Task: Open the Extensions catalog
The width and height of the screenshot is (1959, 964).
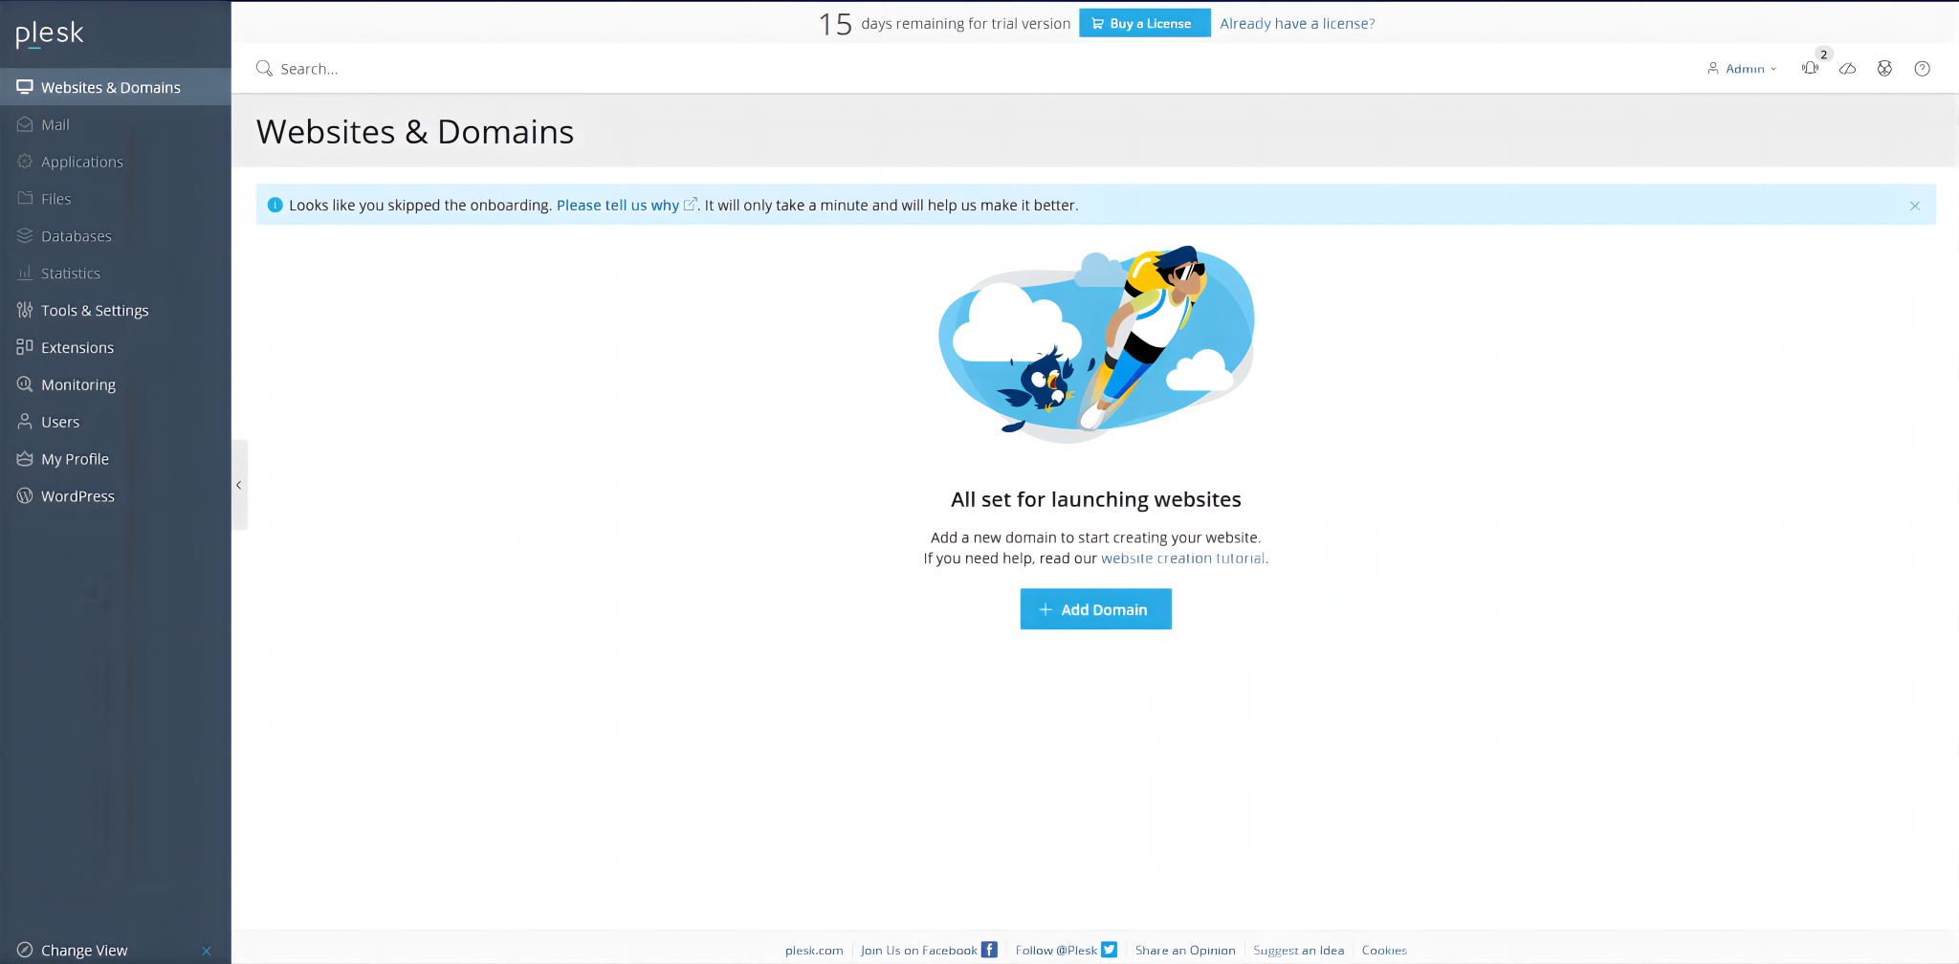Action: pyautogui.click(x=77, y=347)
